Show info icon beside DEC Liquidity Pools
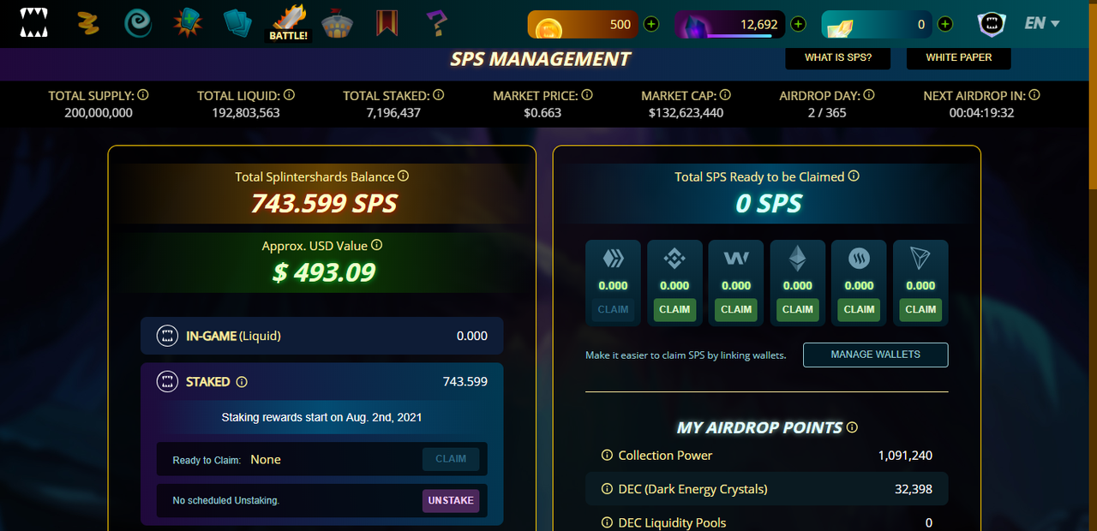The width and height of the screenshot is (1097, 531). 607,522
